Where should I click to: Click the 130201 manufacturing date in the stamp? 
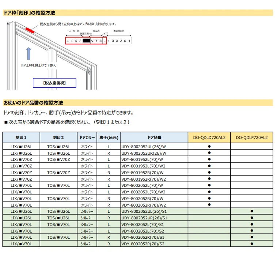coord(119,41)
